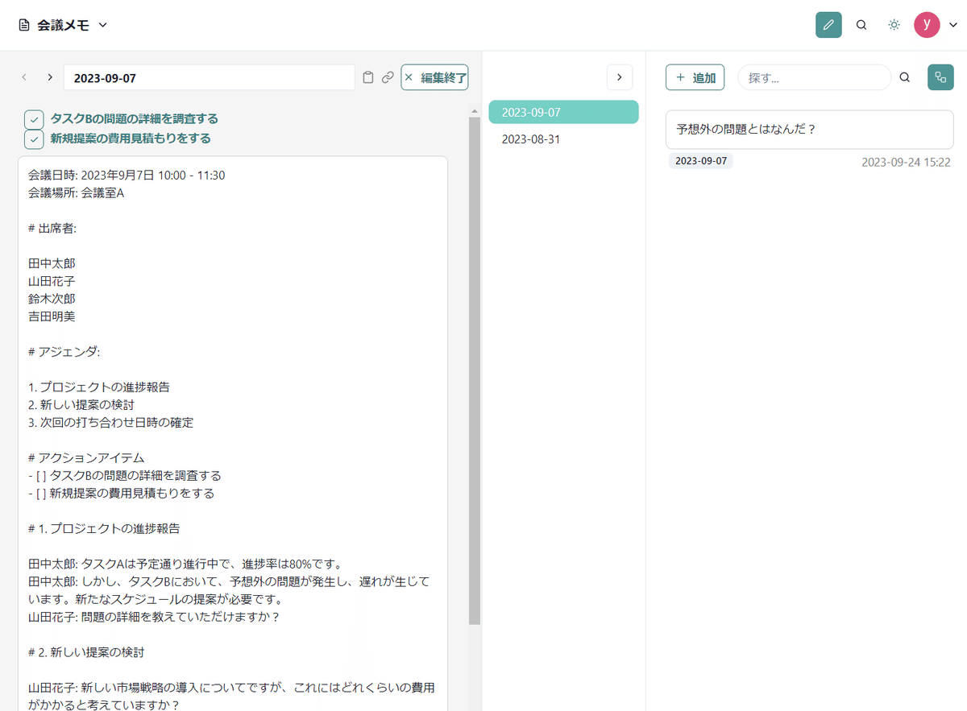Focus the 探す search field

click(x=815, y=77)
